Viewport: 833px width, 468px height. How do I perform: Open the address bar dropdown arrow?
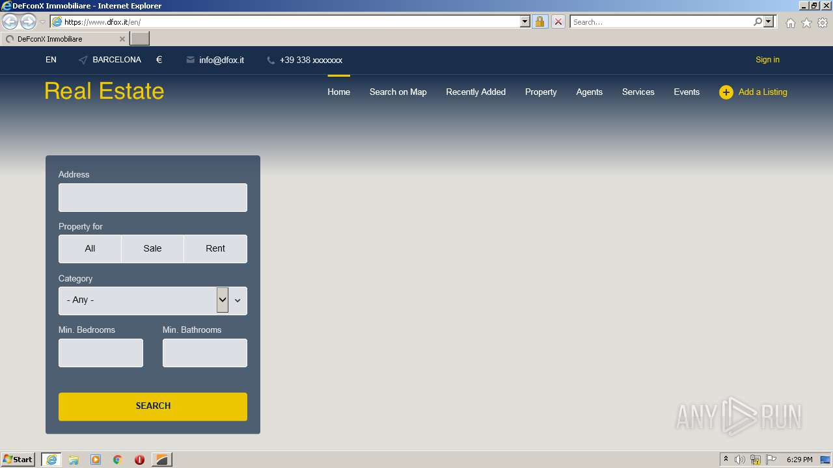coord(525,21)
